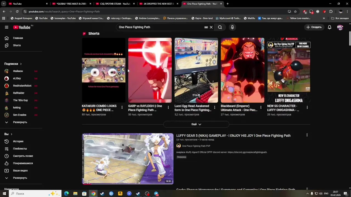The width and height of the screenshot is (351, 197).
Task: Click the browser back arrow
Action: [4, 11]
